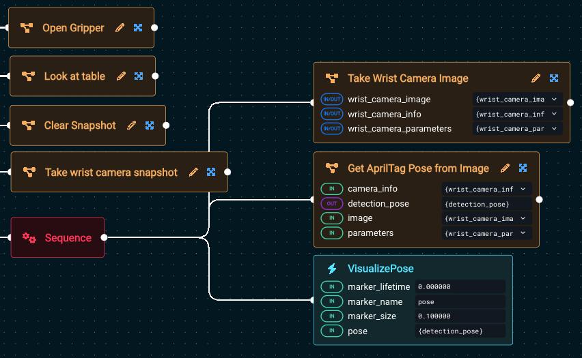Select the Clear Snapshot node title
Image resolution: width=582 pixels, height=358 pixels.
(x=80, y=125)
